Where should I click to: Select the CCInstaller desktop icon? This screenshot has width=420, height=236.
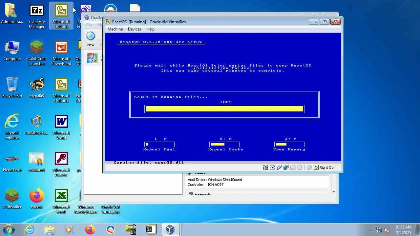(12, 199)
